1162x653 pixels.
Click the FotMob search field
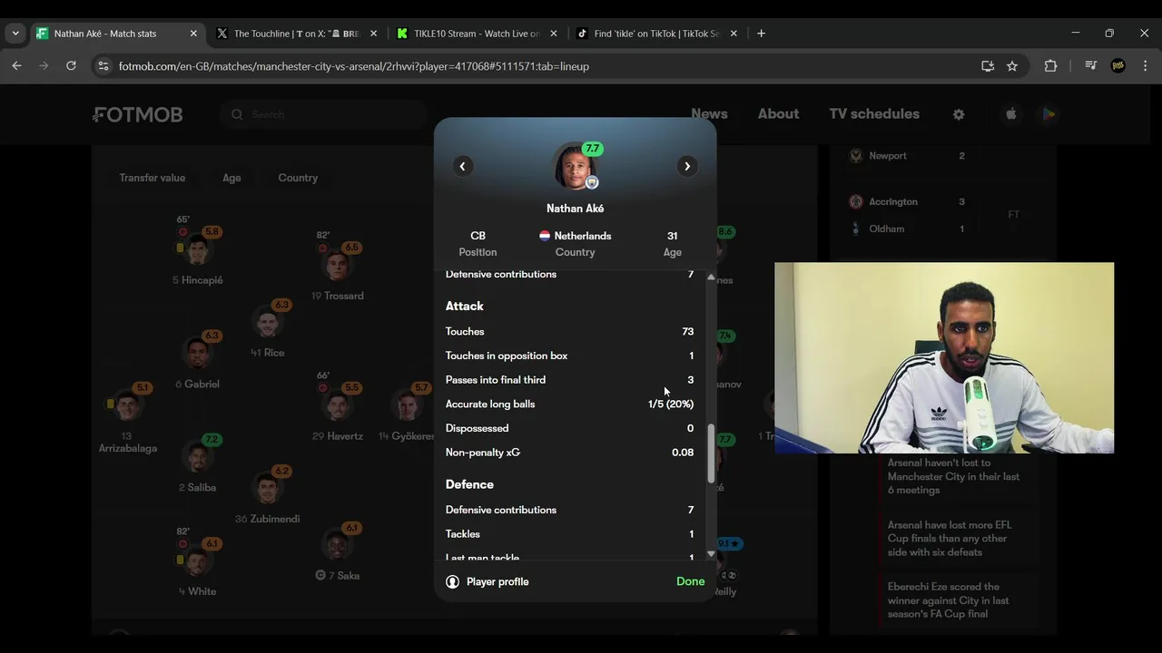pyautogui.click(x=323, y=114)
